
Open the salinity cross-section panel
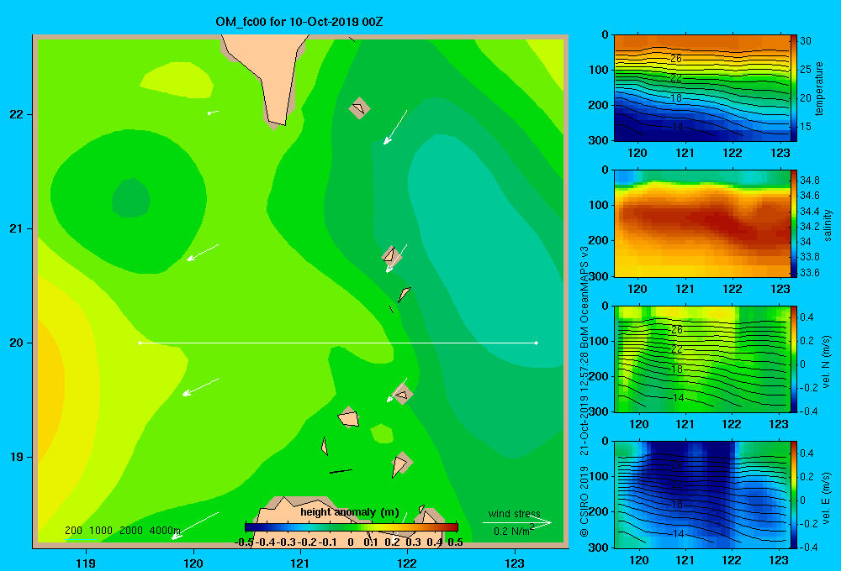click(701, 223)
